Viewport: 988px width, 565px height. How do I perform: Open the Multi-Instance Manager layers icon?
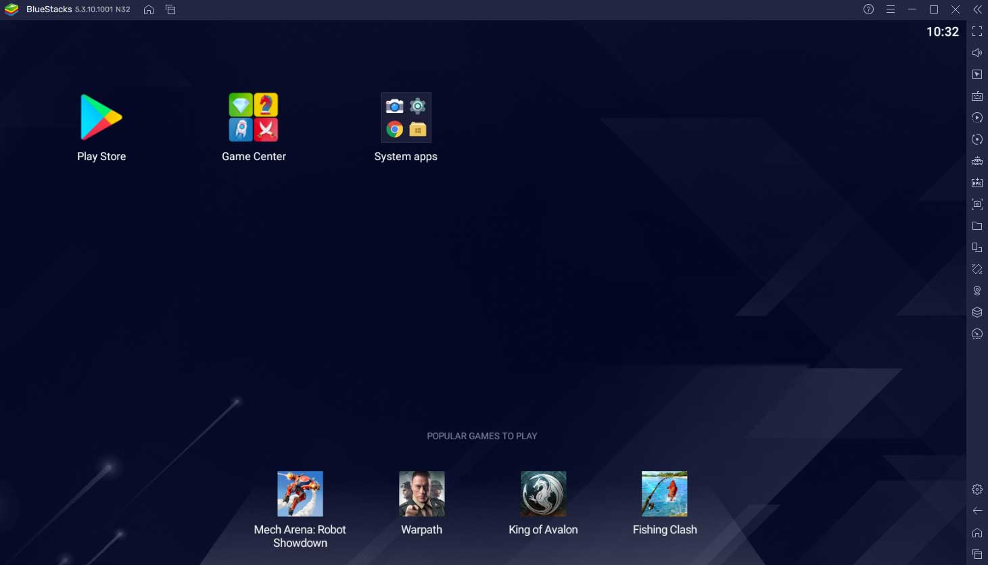point(977,312)
